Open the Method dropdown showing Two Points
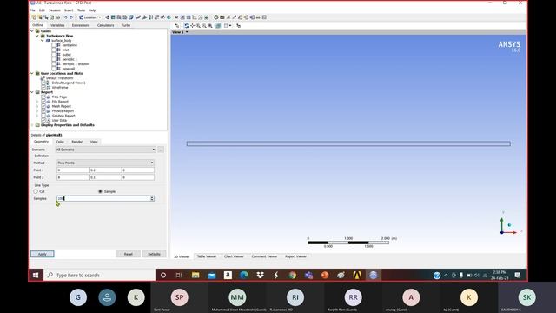The height and width of the screenshot is (313, 556). (x=105, y=163)
